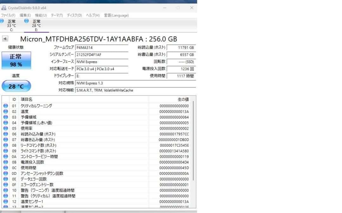This screenshot has width=342, height=213.
Task: Click the status icon for 警告（ワーニング）温度超過時間 row
Action: (6, 190)
